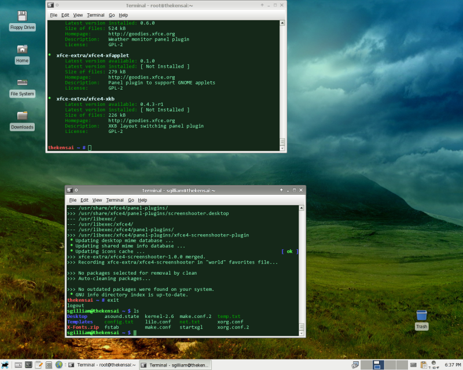Expand the Terminal menu in the root terminal
Screen dimensions: 463x370
click(95, 14)
